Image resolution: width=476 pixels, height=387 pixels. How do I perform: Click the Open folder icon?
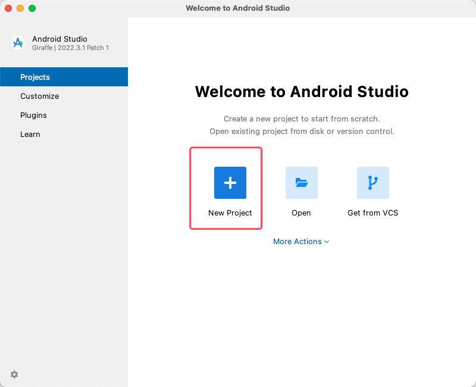(302, 183)
